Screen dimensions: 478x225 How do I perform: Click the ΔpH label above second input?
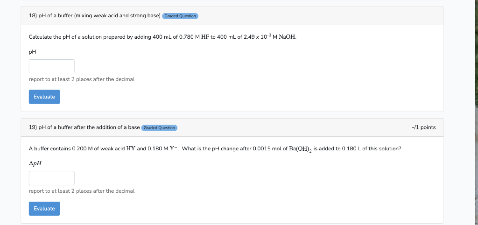[x=35, y=163]
